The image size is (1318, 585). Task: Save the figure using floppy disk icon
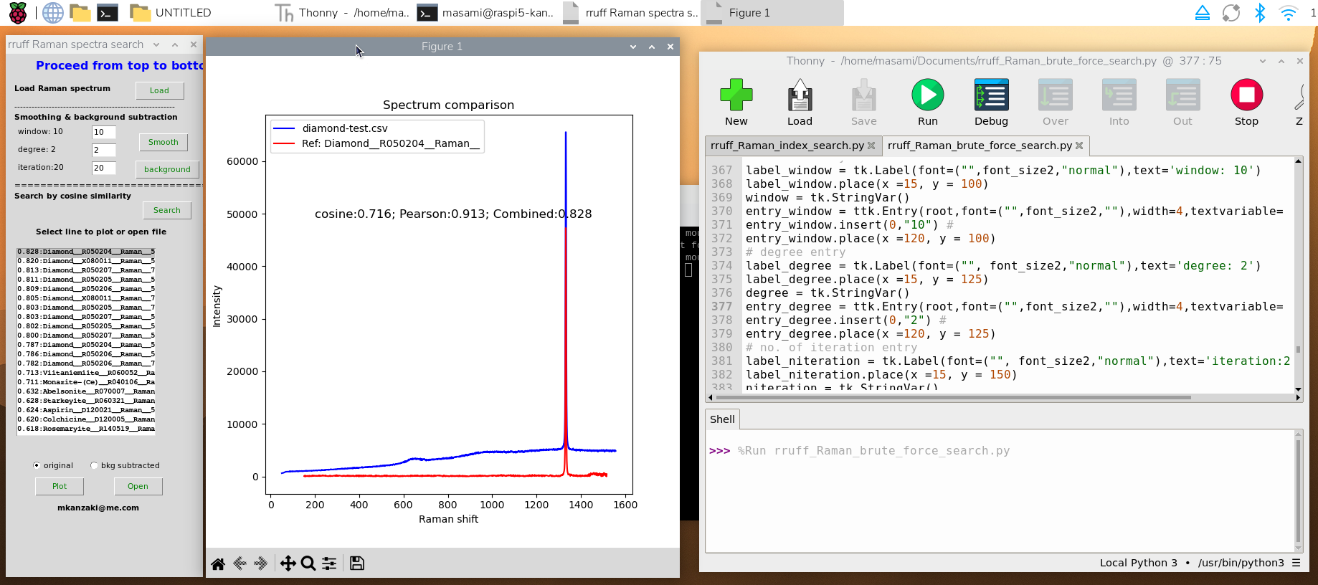click(x=357, y=563)
